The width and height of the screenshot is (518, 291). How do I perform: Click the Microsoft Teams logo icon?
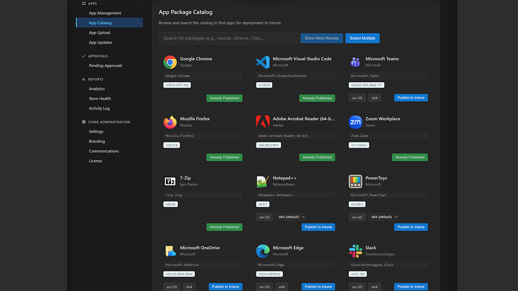[355, 62]
